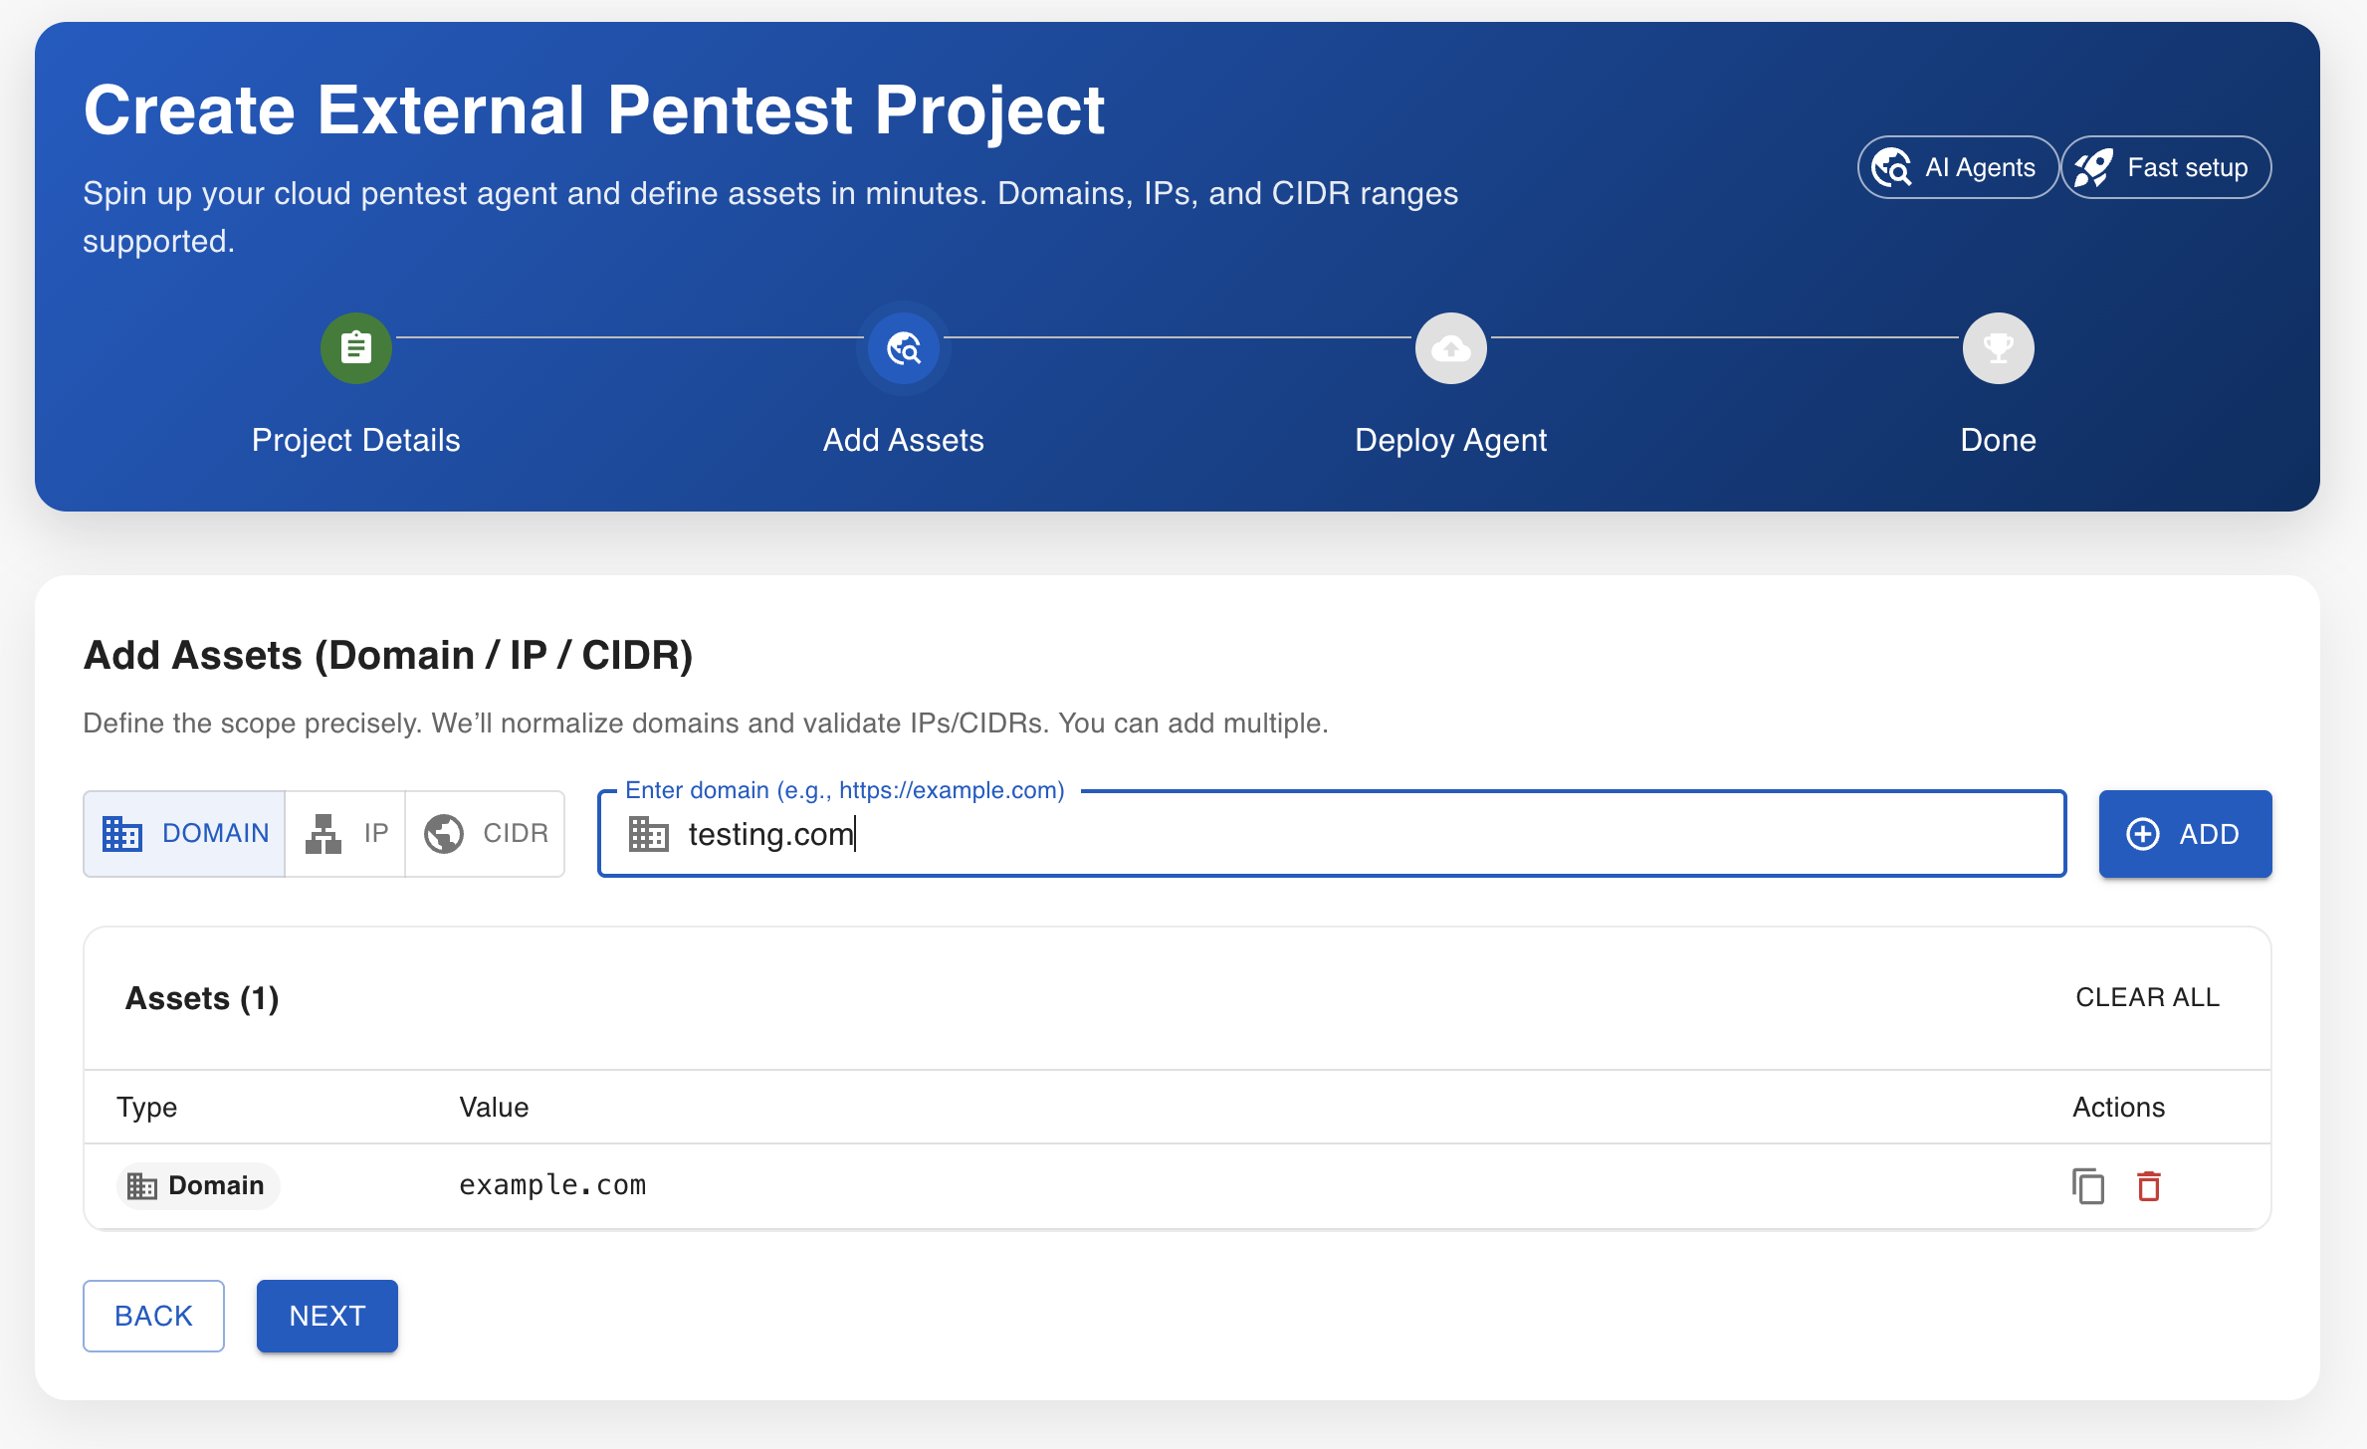Click the example.com value in table
Viewport: 2367px width, 1449px height.
(x=552, y=1185)
